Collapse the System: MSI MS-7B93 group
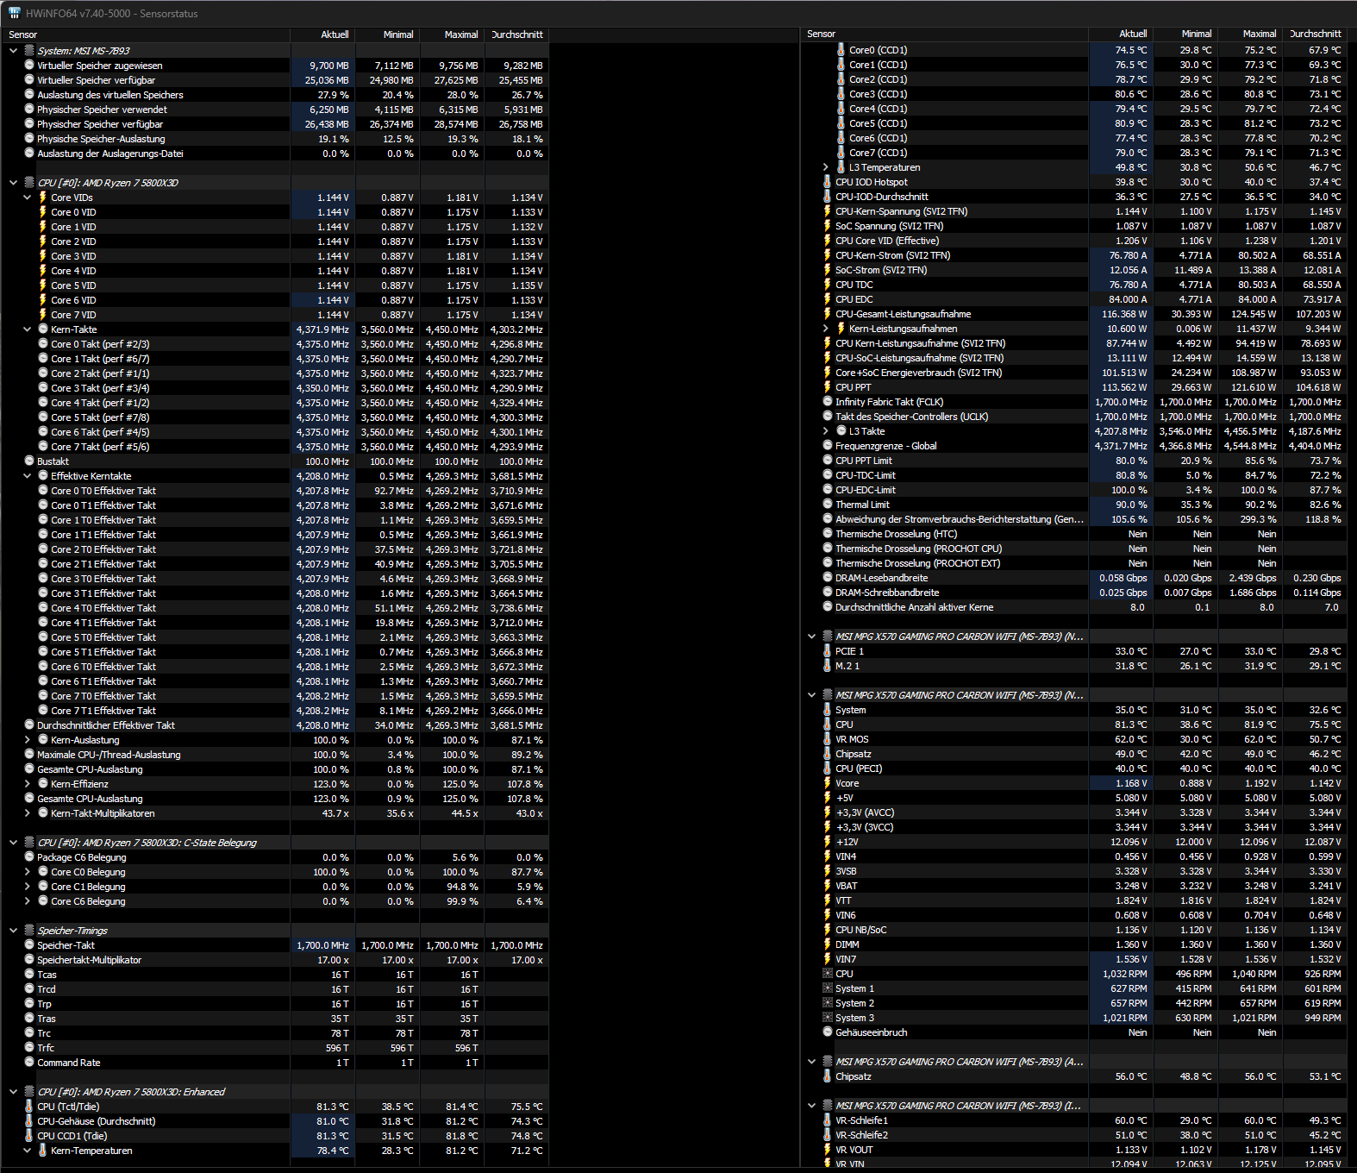 pyautogui.click(x=13, y=51)
